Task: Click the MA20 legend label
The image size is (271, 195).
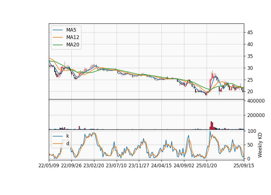Action: [x=73, y=45]
